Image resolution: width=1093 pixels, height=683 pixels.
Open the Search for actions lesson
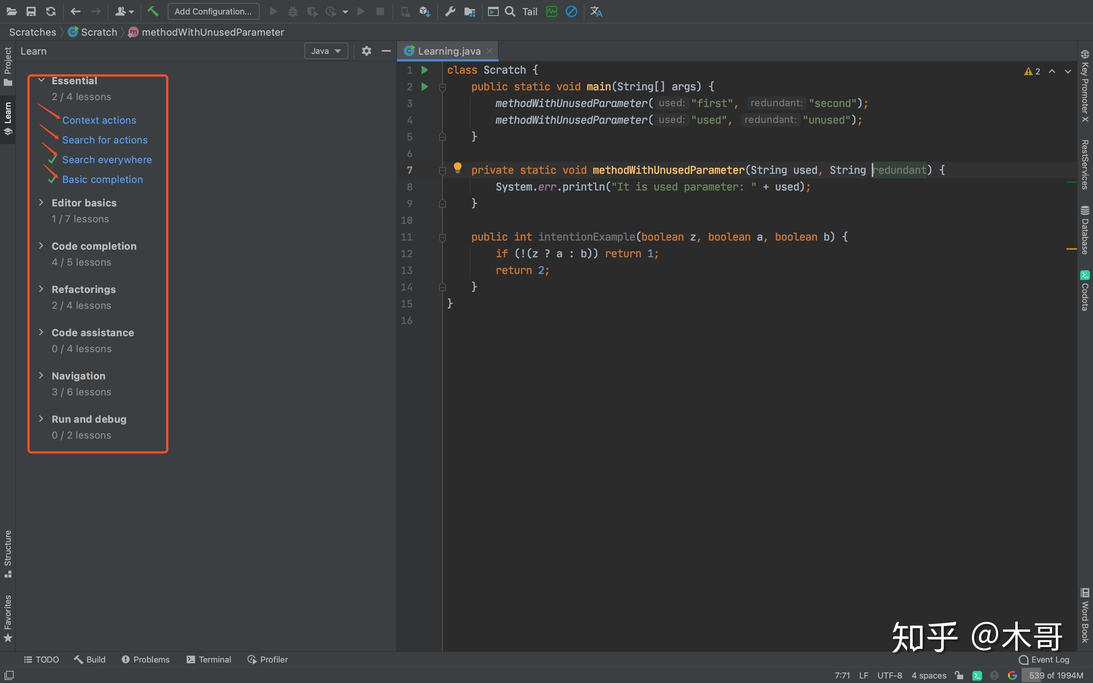coord(105,140)
